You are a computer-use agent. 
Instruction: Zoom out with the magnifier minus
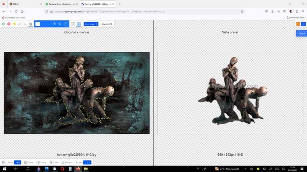pos(60,24)
